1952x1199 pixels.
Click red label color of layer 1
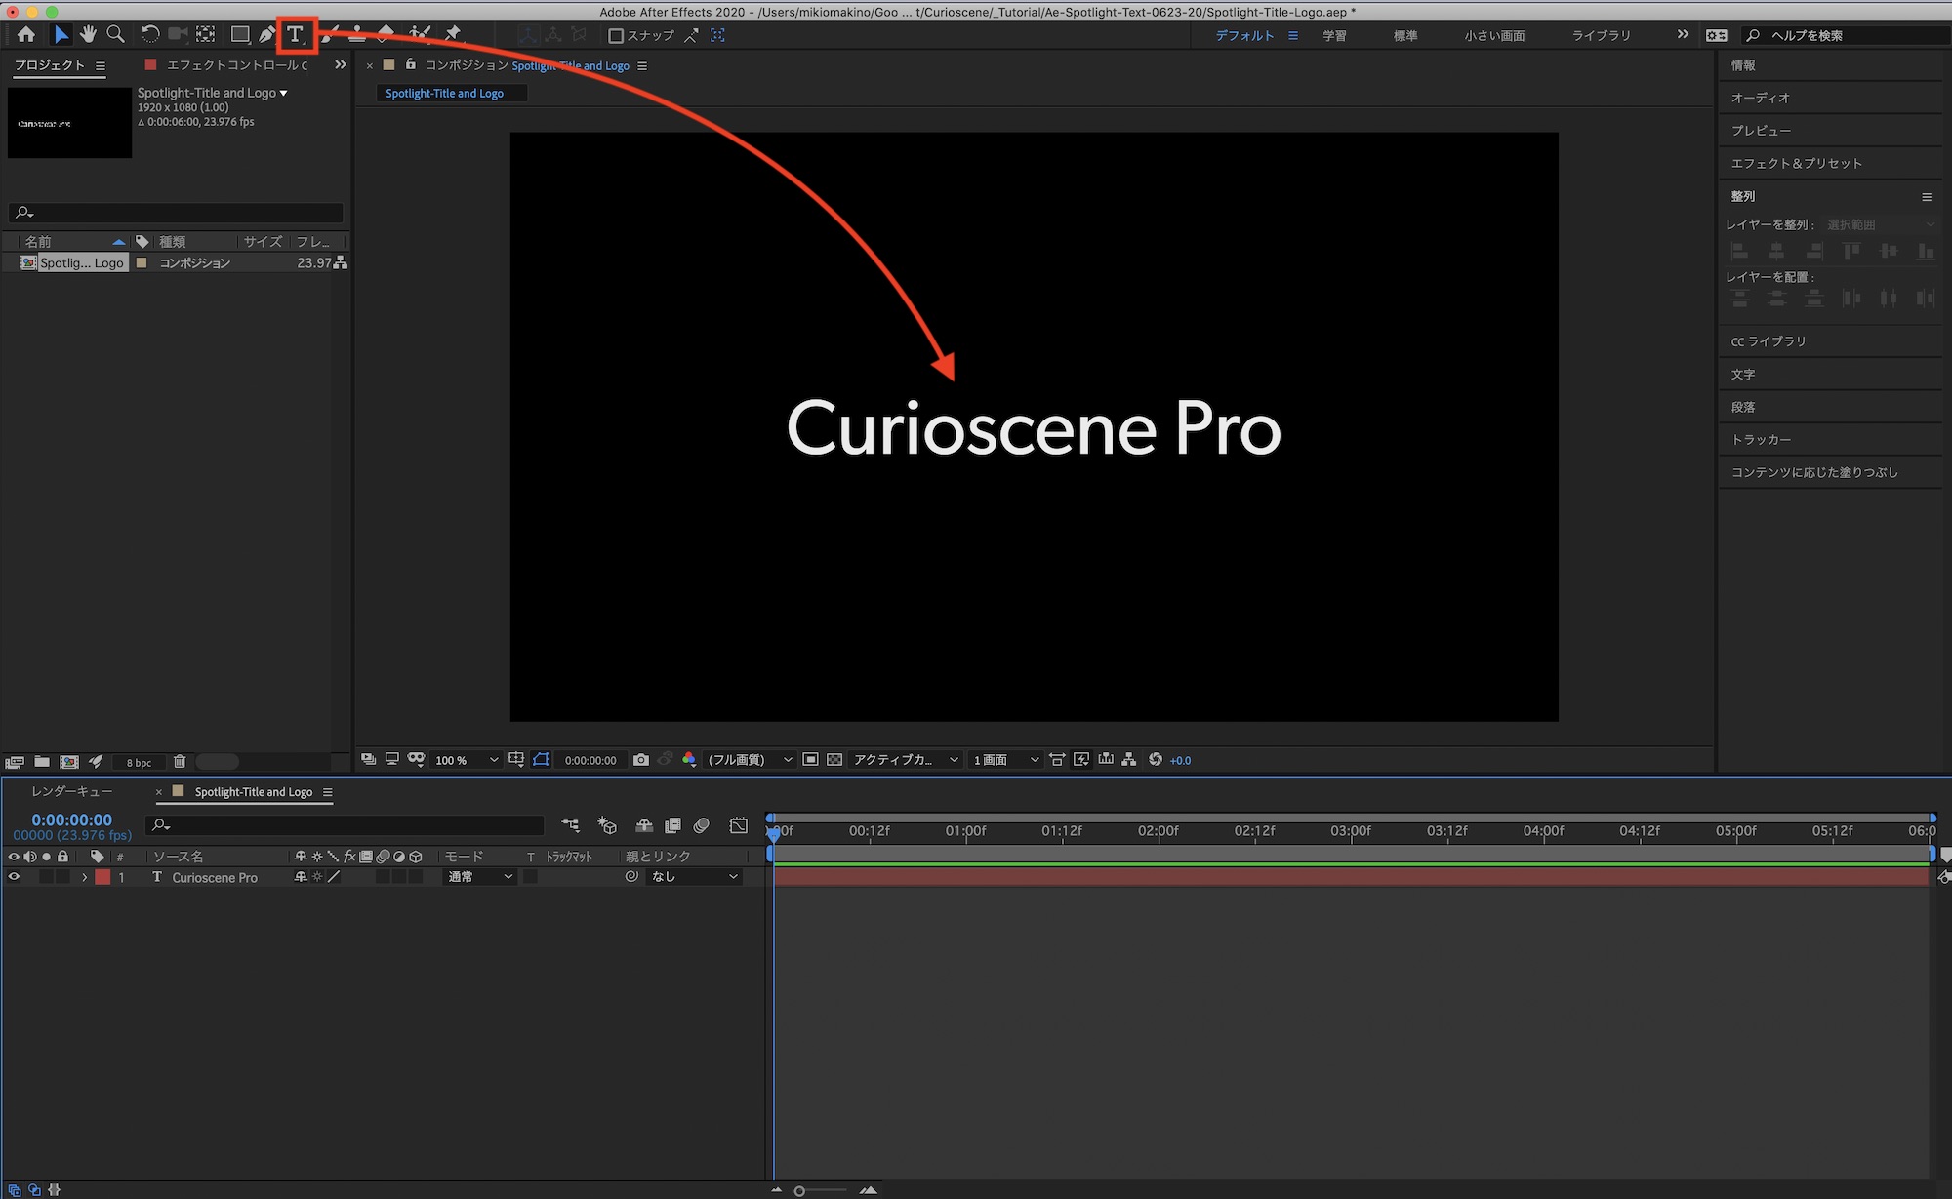pos(102,877)
